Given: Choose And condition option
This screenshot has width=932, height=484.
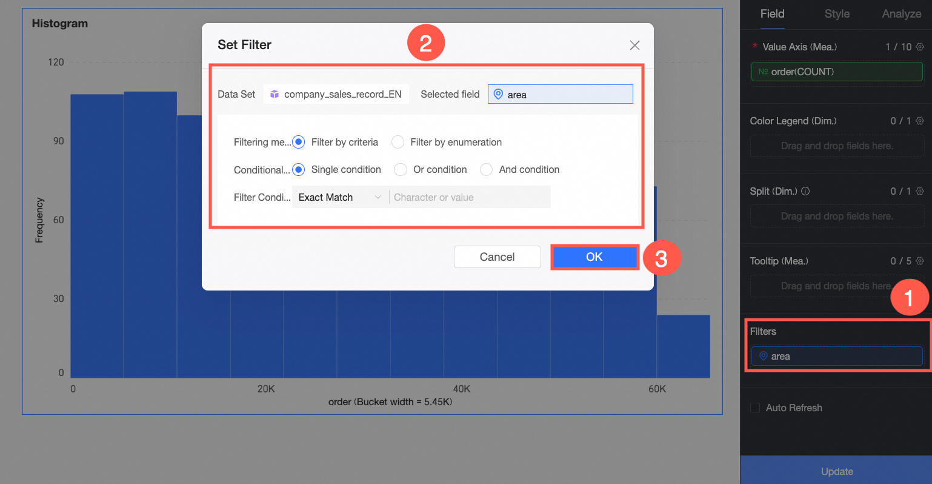Looking at the screenshot, I should point(486,169).
